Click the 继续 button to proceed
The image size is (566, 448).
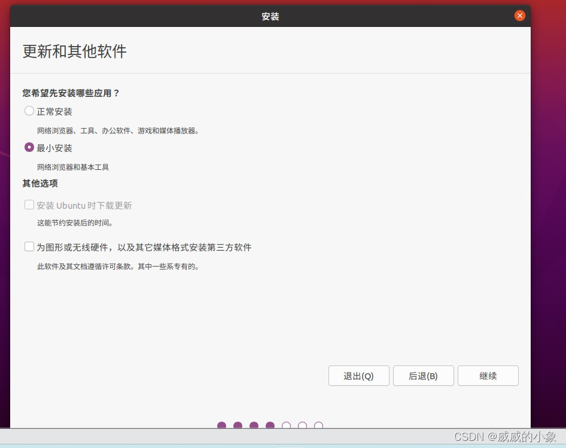[x=488, y=376]
